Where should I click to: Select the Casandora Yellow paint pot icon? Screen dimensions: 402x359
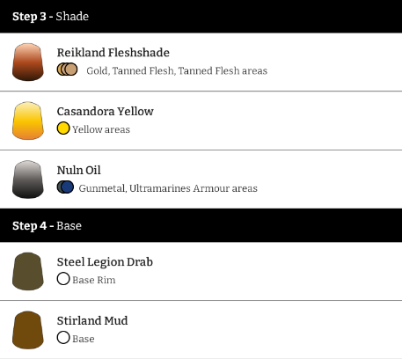click(x=28, y=121)
